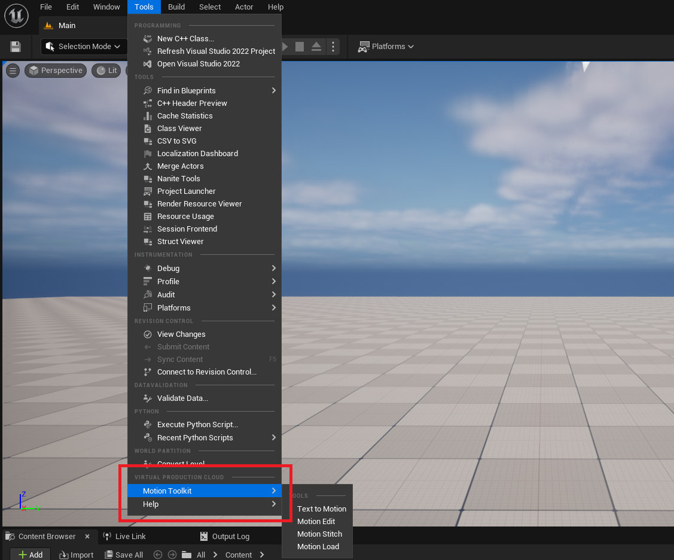Screen dimensions: 674x560
Task: Open the Platforms toolbar dropdown
Action: click(386, 47)
